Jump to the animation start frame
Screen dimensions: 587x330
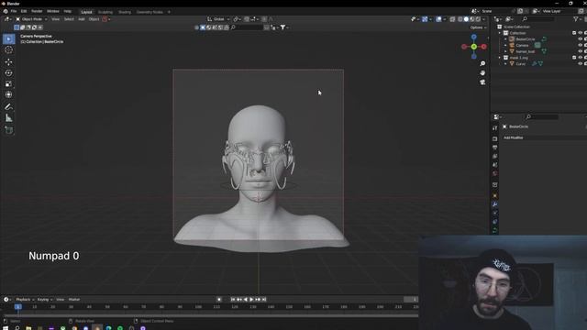tap(233, 300)
